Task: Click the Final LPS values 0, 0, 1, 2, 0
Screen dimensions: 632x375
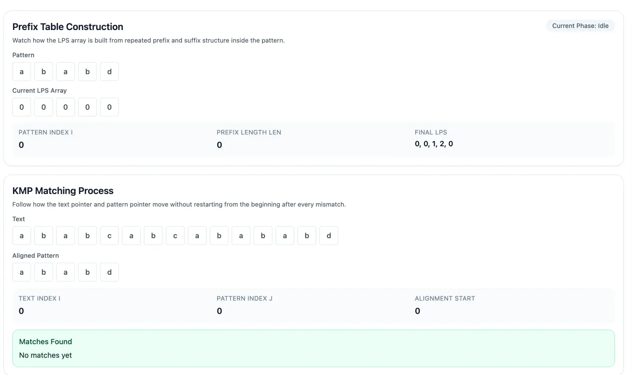Action: click(x=434, y=144)
